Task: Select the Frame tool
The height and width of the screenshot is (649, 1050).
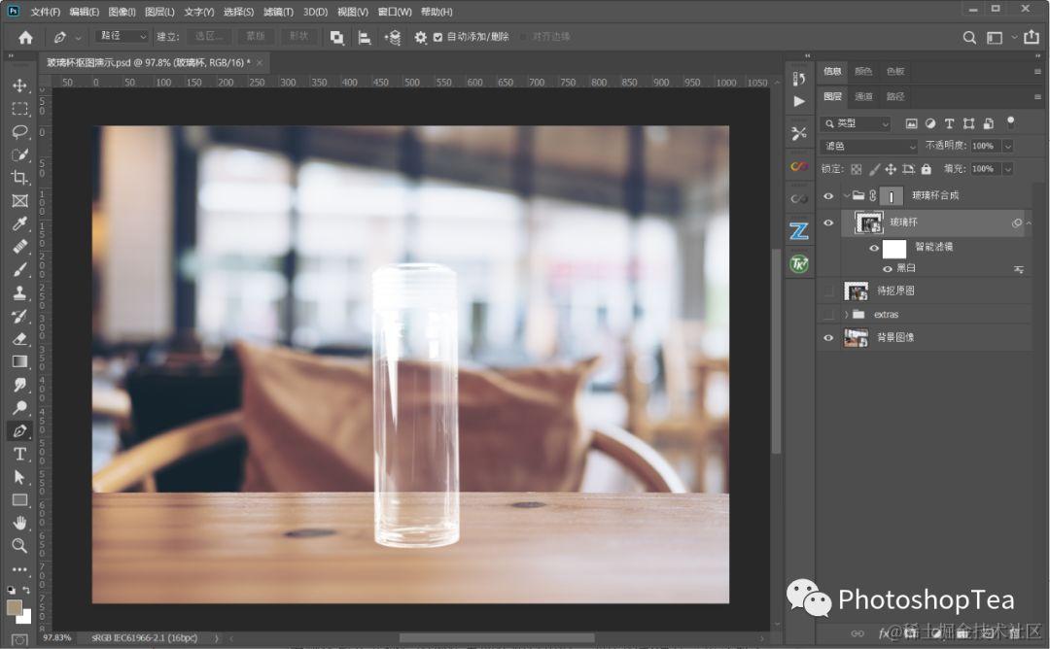Action: [19, 201]
